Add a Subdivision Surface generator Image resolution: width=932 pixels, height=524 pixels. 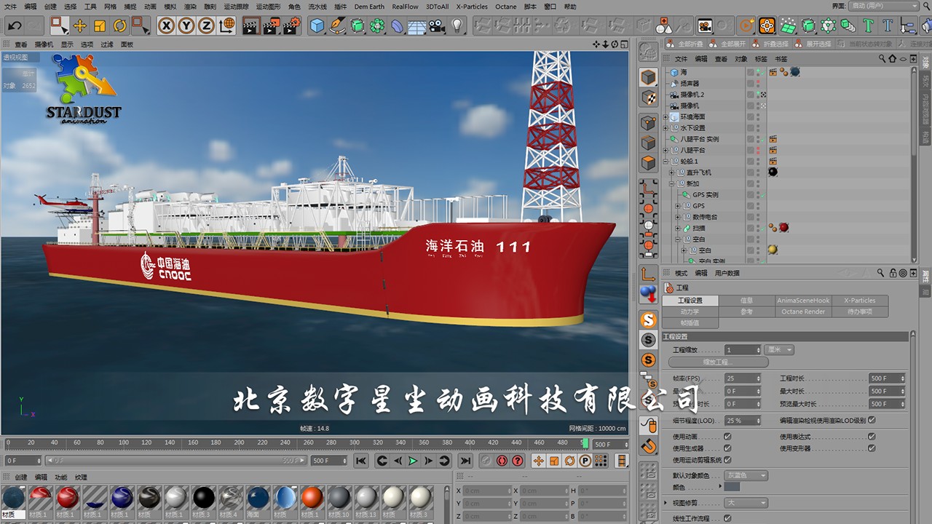[358, 26]
